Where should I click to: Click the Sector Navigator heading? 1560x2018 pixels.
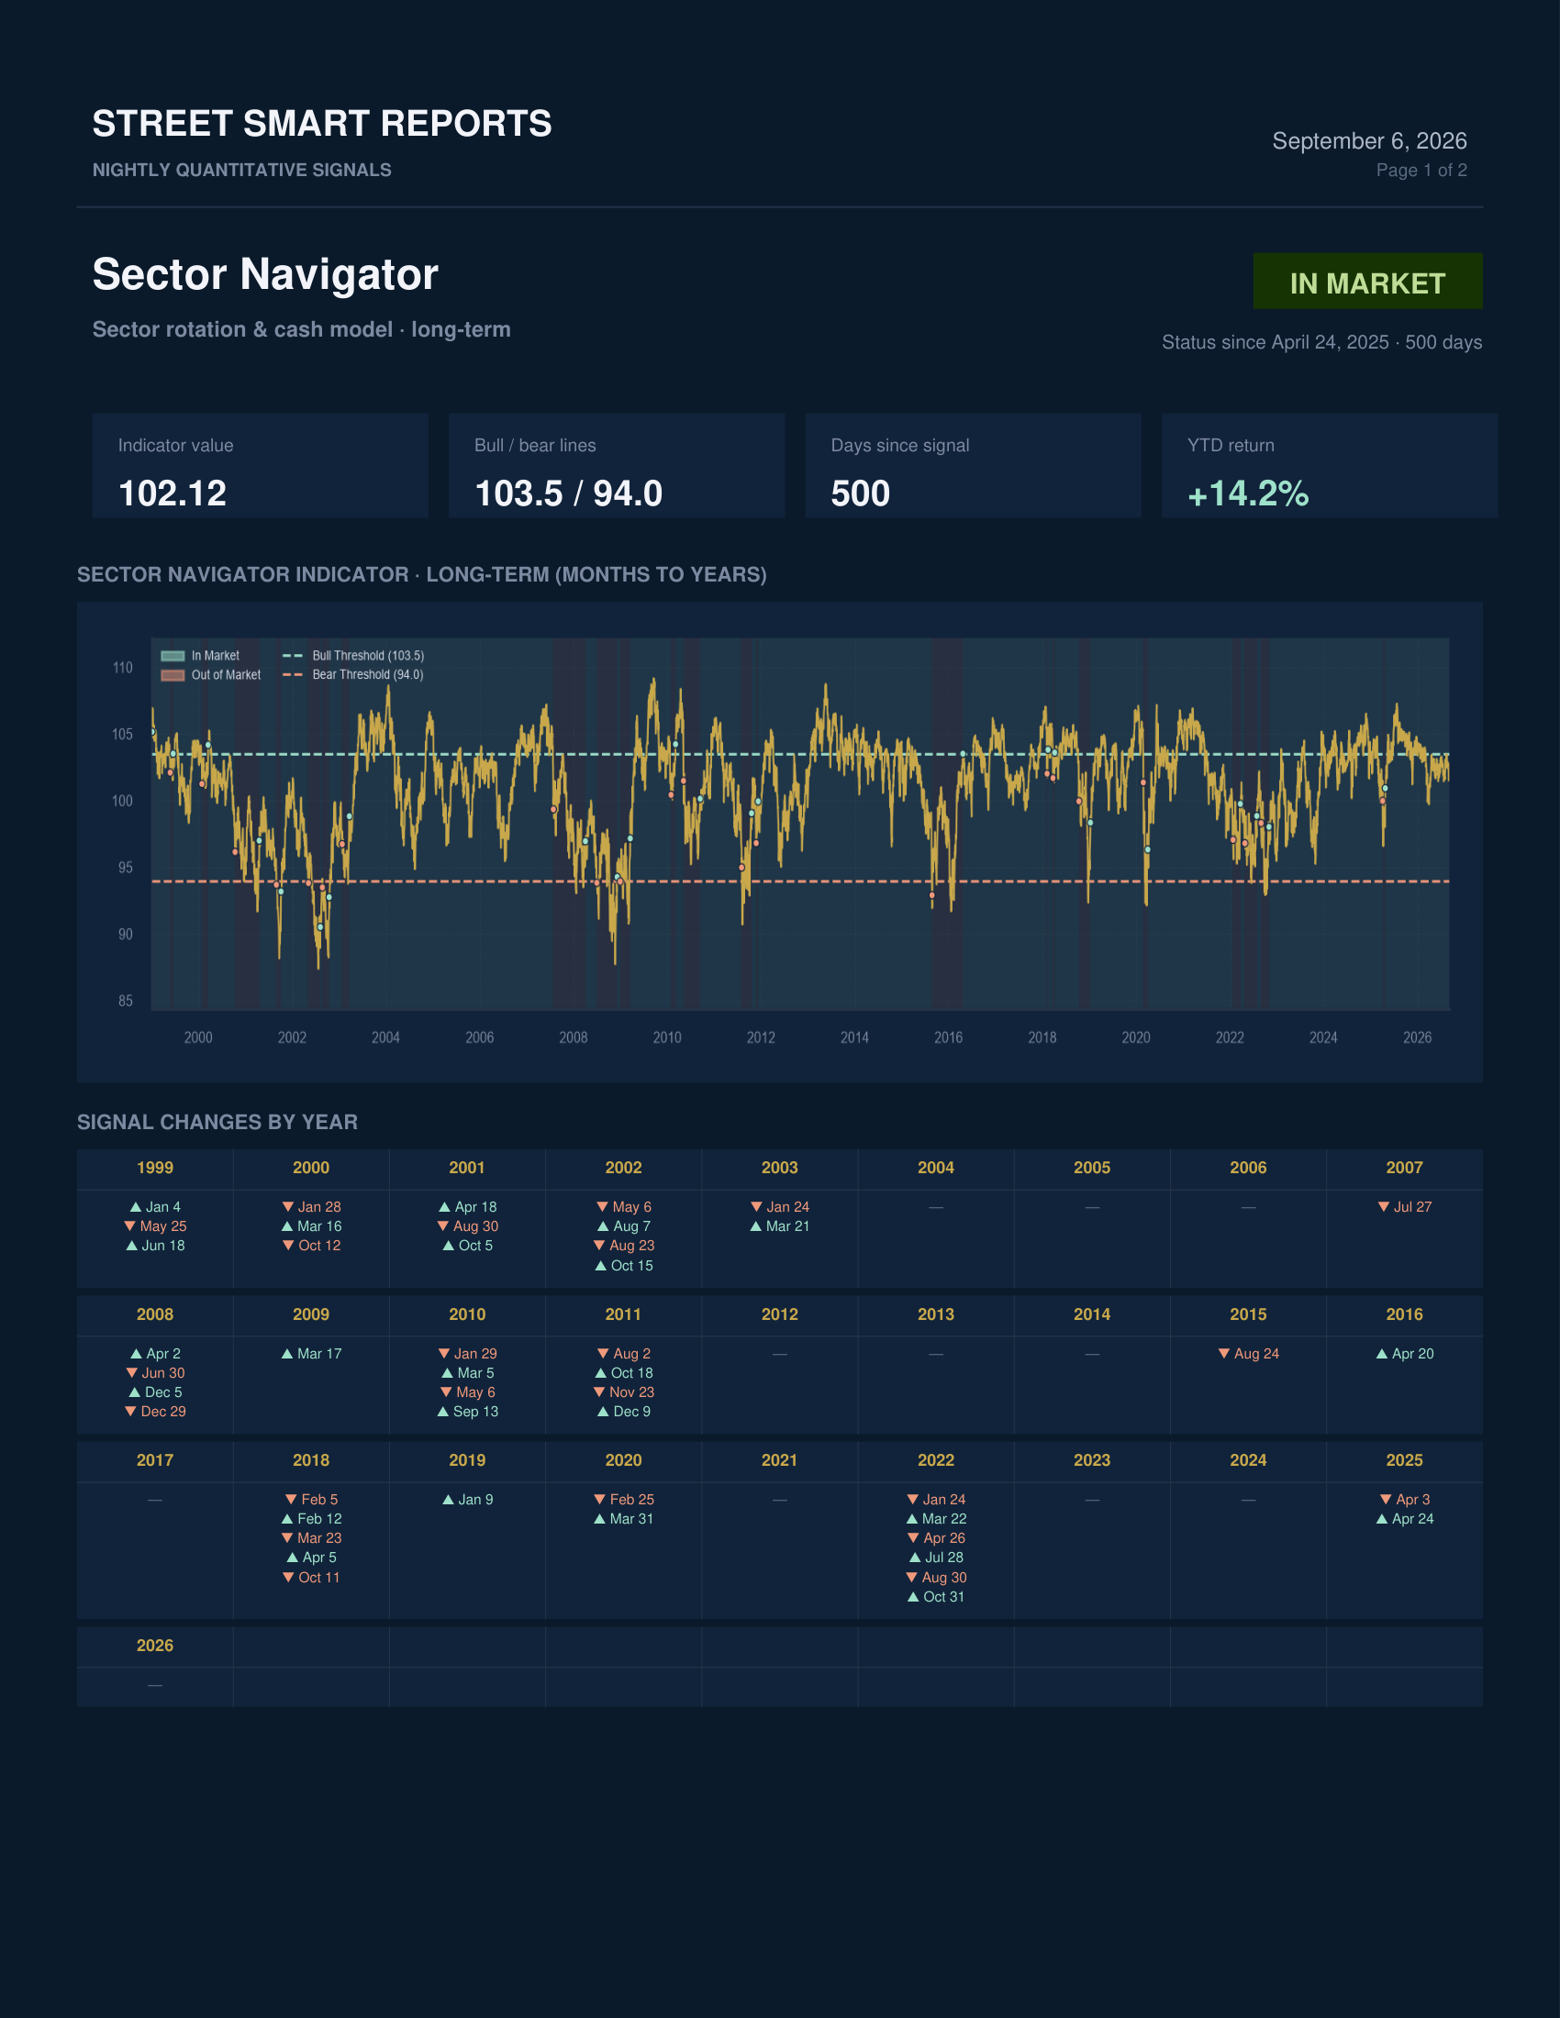point(265,274)
